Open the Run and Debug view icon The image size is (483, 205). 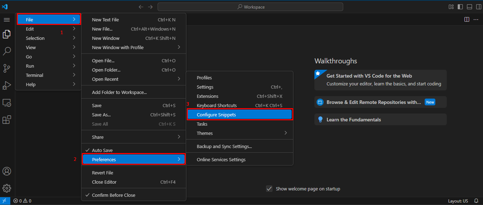click(6, 85)
